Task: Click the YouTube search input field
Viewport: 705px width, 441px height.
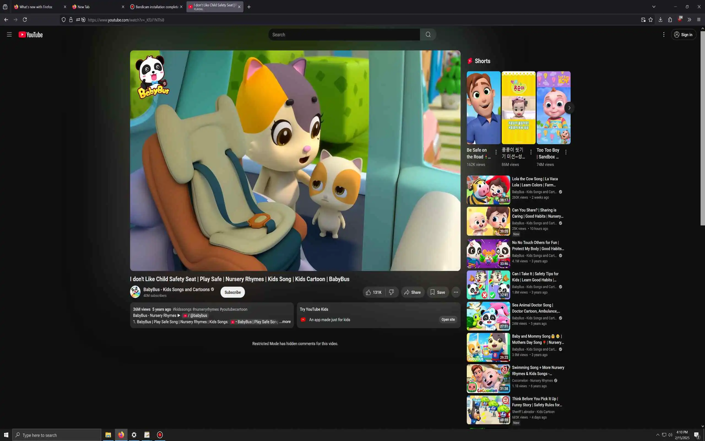Action: click(344, 35)
